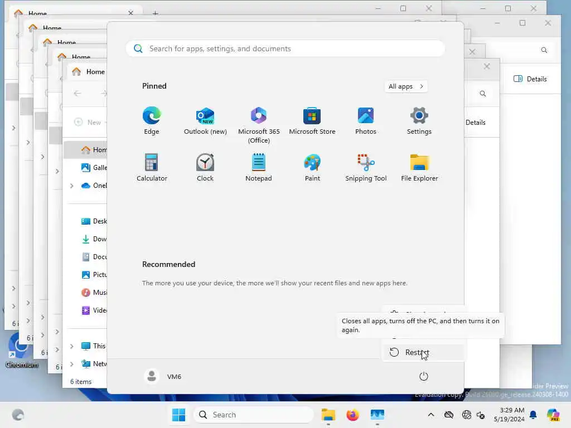The height and width of the screenshot is (428, 571).
Task: Launch the Photos app
Action: [x=366, y=121]
